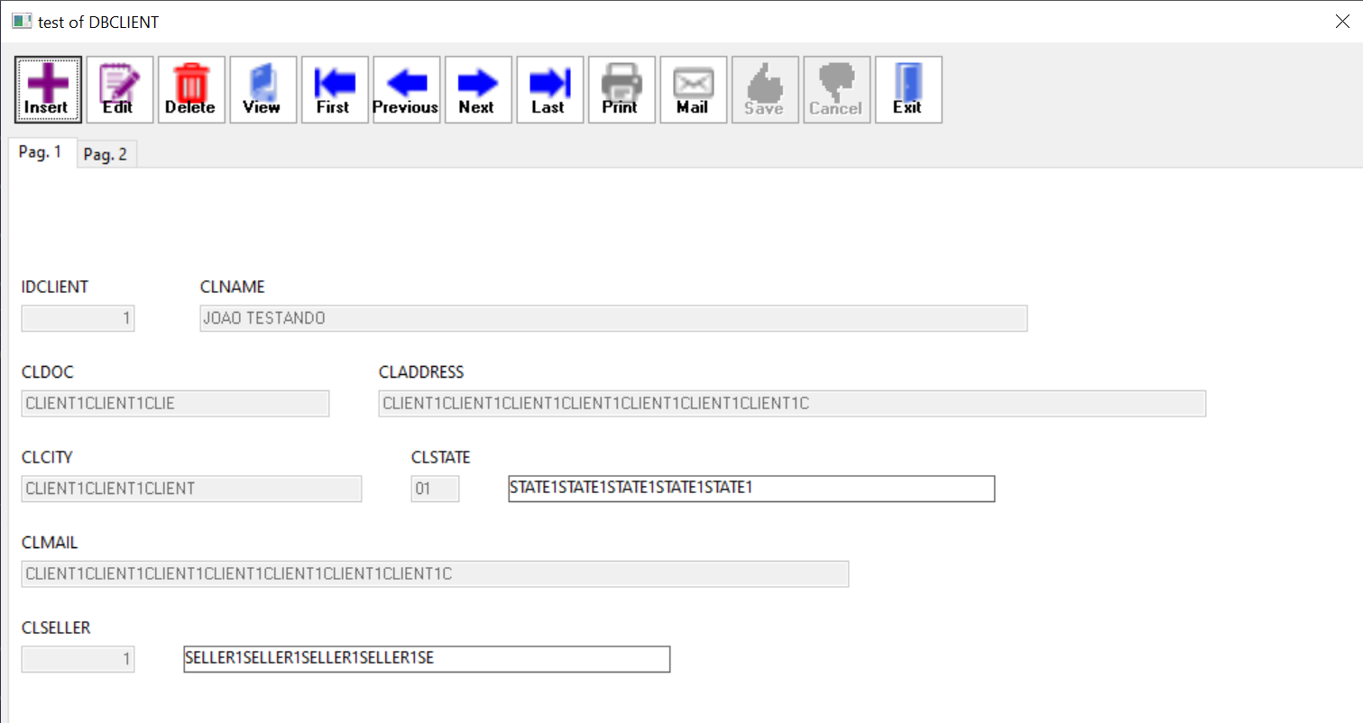Advance to the Next record
The height and width of the screenshot is (723, 1363).
(478, 89)
